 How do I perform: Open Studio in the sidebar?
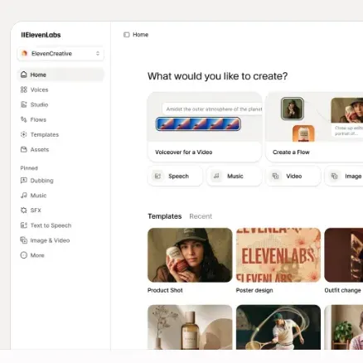click(x=60, y=104)
